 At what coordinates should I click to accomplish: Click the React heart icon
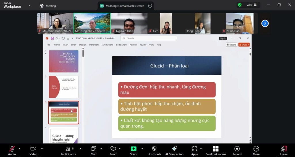pos(113,149)
